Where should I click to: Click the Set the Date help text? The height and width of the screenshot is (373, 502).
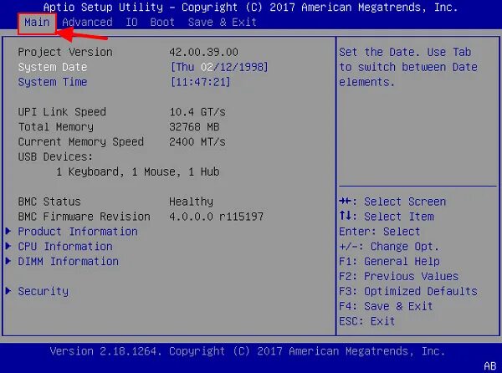(408, 67)
